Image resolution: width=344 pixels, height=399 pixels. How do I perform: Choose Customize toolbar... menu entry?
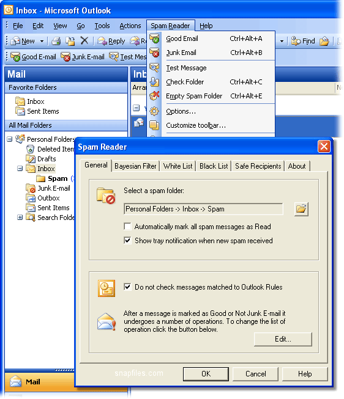coord(196,125)
